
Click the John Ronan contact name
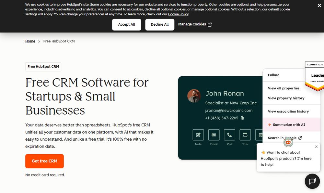tap(225, 93)
